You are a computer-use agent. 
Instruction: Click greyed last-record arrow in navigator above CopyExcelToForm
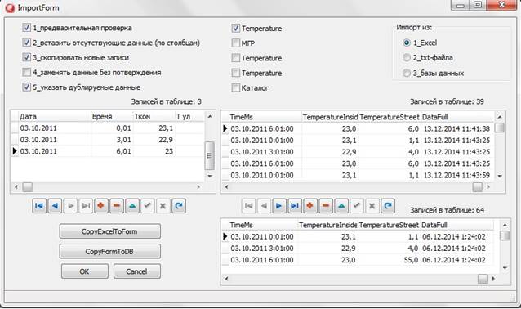click(x=86, y=206)
